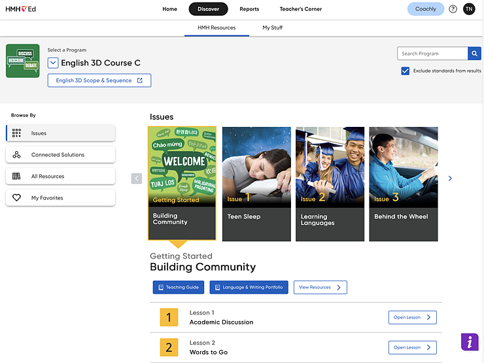Click the book icon on Language & Writing Portfolio
Viewport: 484px width, 363px height.
pyautogui.click(x=217, y=287)
